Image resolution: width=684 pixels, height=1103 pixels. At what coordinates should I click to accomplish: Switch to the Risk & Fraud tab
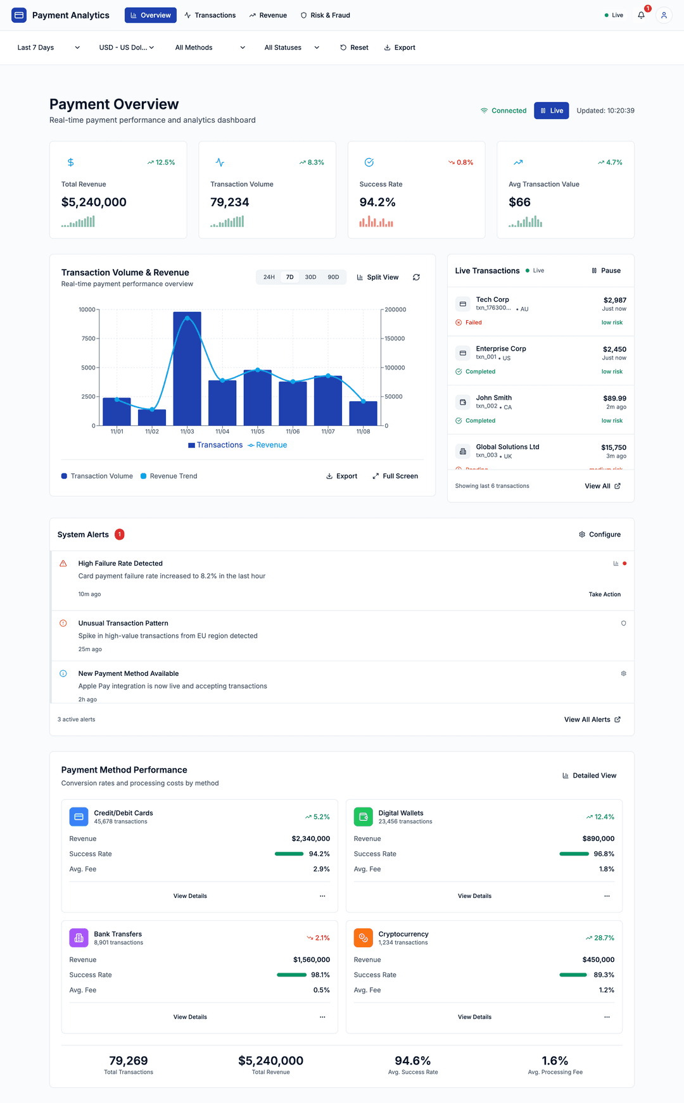(326, 15)
